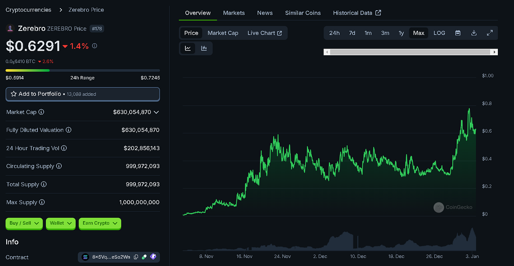514x266 pixels.
Task: Click the Zerebro Price breadcrumb
Action: [x=86, y=10]
